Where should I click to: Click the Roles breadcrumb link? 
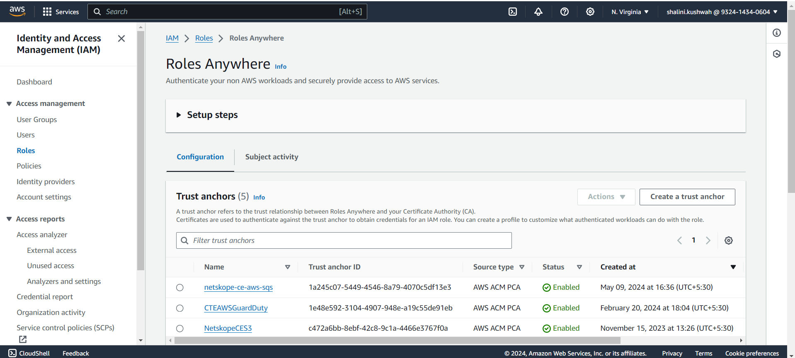click(204, 38)
